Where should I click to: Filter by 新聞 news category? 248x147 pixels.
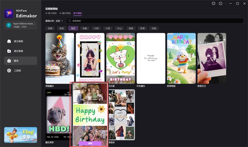(142, 28)
